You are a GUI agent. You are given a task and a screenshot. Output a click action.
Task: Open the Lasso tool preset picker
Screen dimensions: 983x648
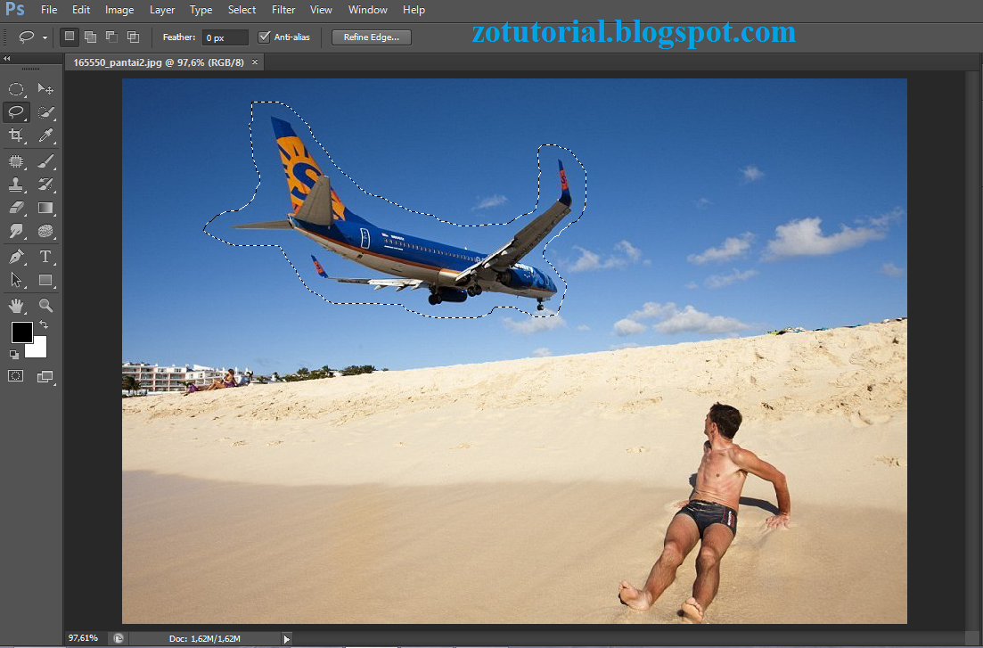(x=45, y=37)
